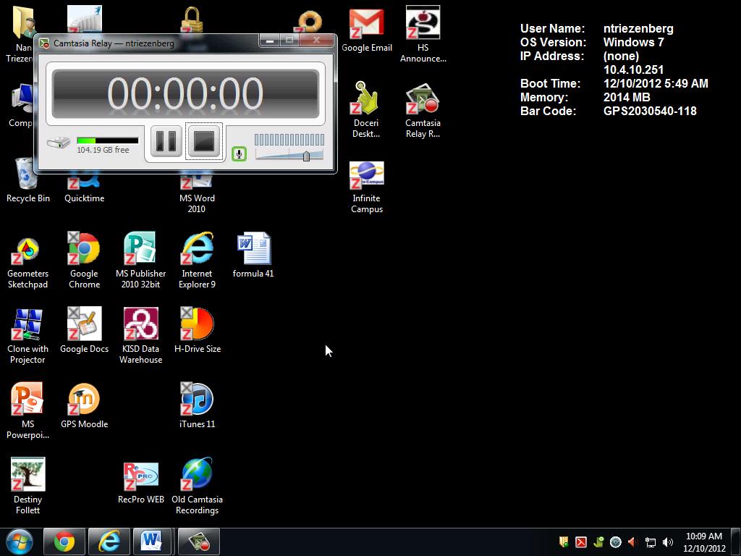Stop the Camtasia Relay recording

click(204, 141)
